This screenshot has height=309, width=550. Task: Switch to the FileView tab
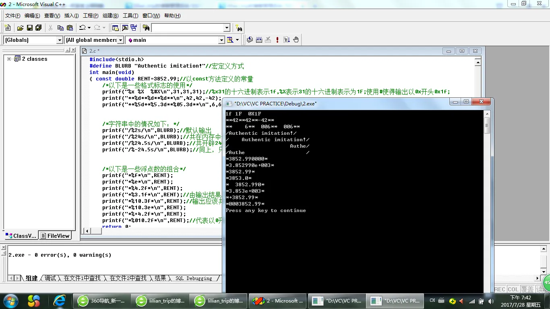tap(55, 236)
